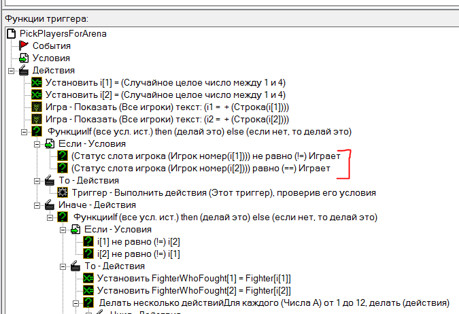
Task: Select the Действия row
Action: 54,70
